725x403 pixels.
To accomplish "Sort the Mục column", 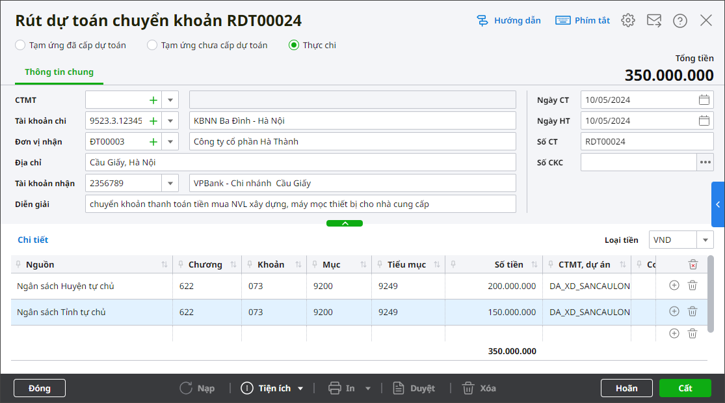I will (x=363, y=264).
